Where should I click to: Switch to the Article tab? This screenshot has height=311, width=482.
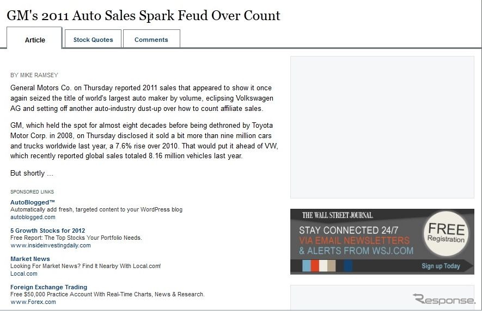34,38
